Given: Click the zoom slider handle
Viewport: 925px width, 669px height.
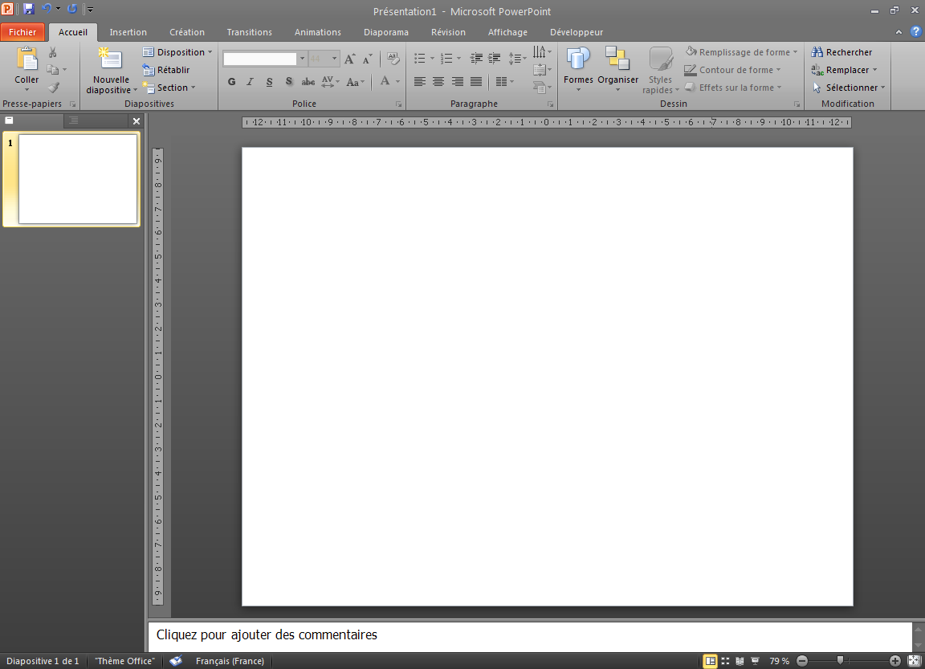Looking at the screenshot, I should 840,660.
